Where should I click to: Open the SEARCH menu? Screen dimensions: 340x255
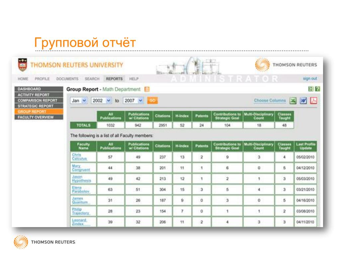point(92,79)
